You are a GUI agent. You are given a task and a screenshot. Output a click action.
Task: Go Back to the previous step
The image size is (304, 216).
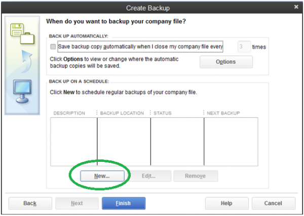point(30,203)
